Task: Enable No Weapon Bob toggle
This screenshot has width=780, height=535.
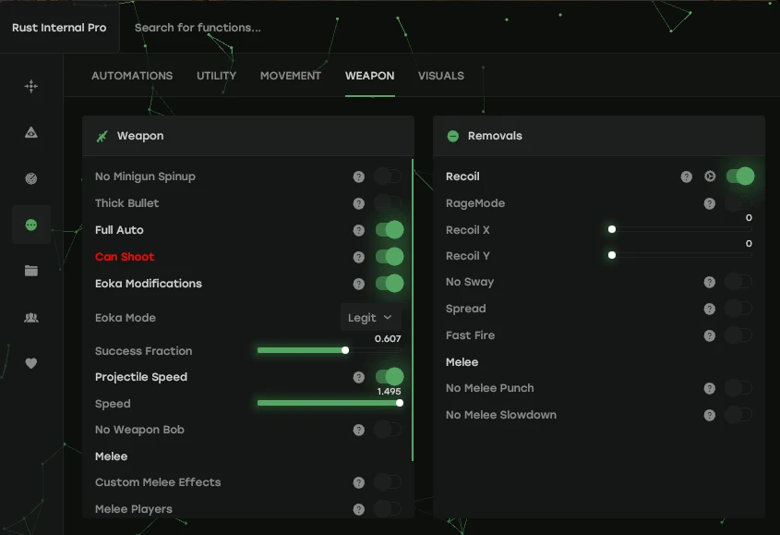Action: click(389, 430)
